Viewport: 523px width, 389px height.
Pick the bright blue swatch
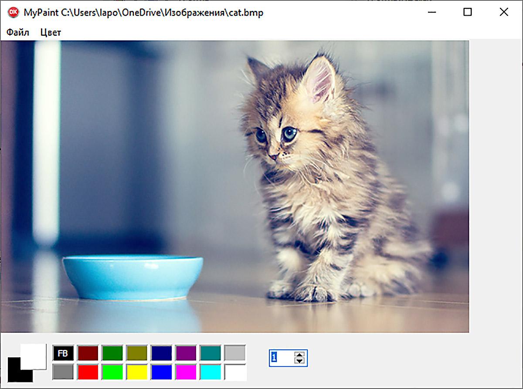(162, 372)
